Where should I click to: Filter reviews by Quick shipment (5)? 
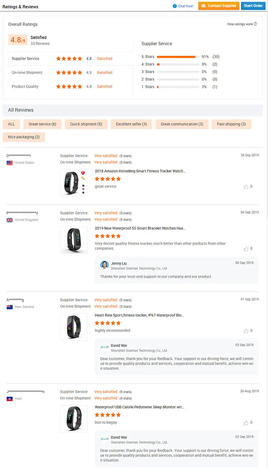(86, 124)
